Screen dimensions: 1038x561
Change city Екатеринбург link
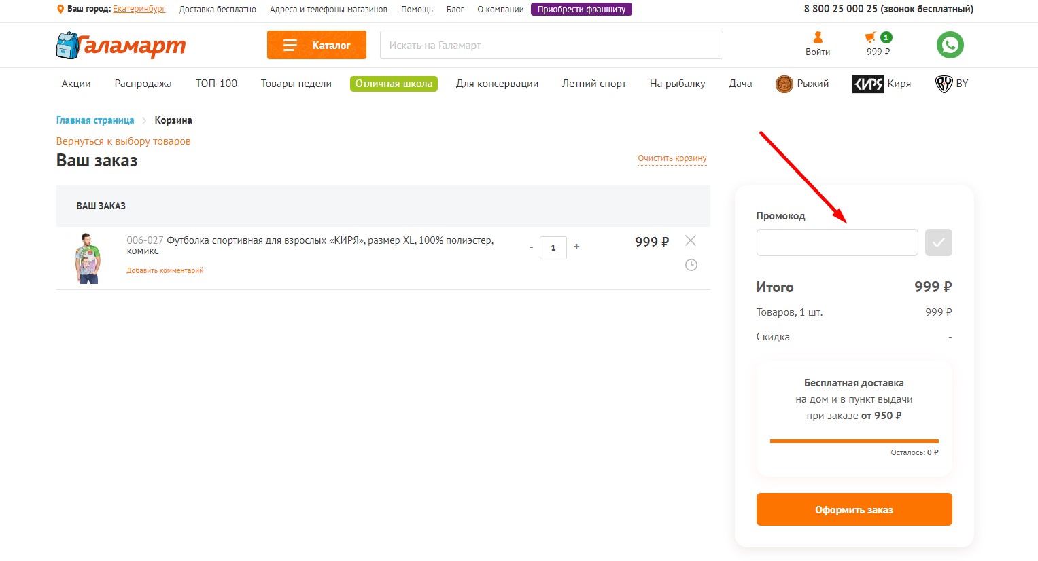[x=139, y=10]
